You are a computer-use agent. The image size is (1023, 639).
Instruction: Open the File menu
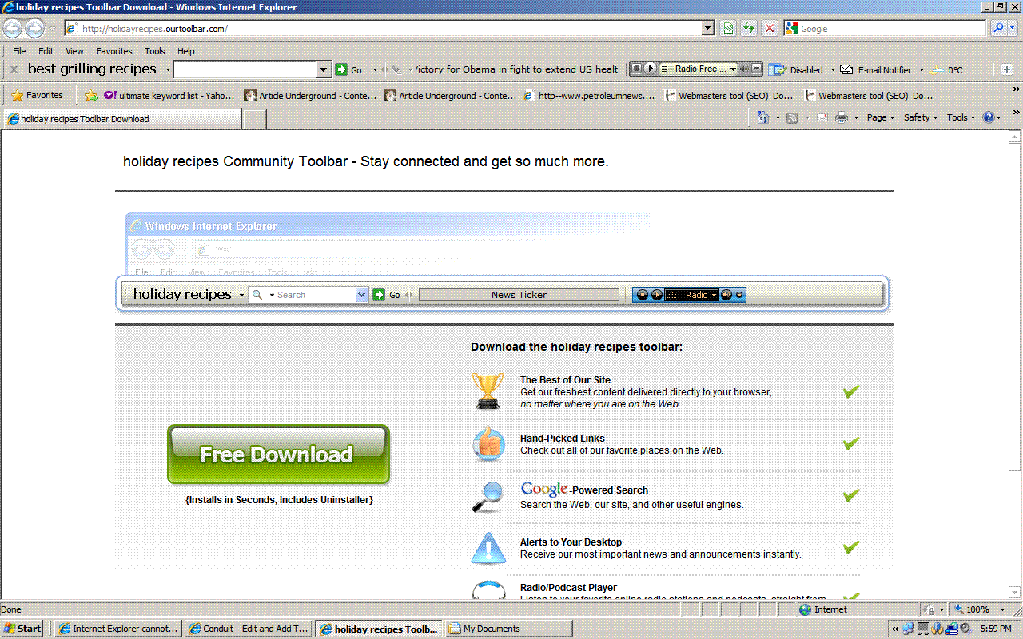point(19,51)
